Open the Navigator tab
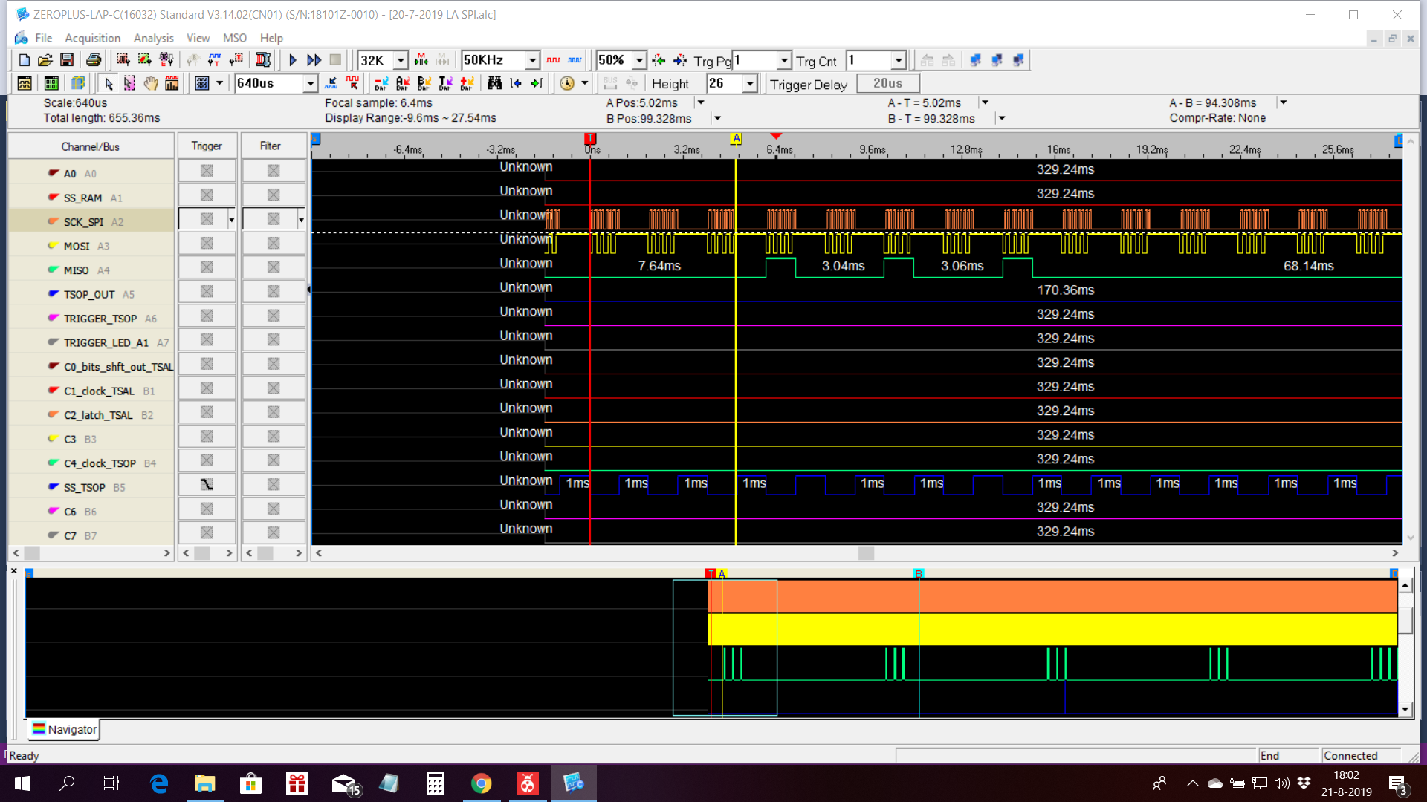The image size is (1427, 802). point(65,729)
